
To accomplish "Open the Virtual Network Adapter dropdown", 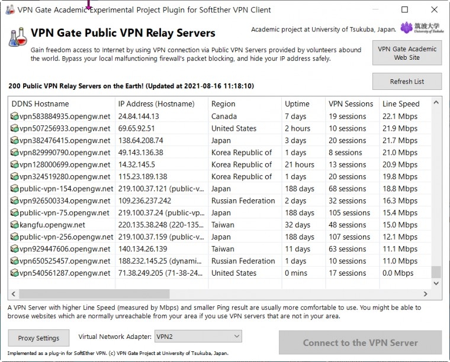I will click(198, 336).
